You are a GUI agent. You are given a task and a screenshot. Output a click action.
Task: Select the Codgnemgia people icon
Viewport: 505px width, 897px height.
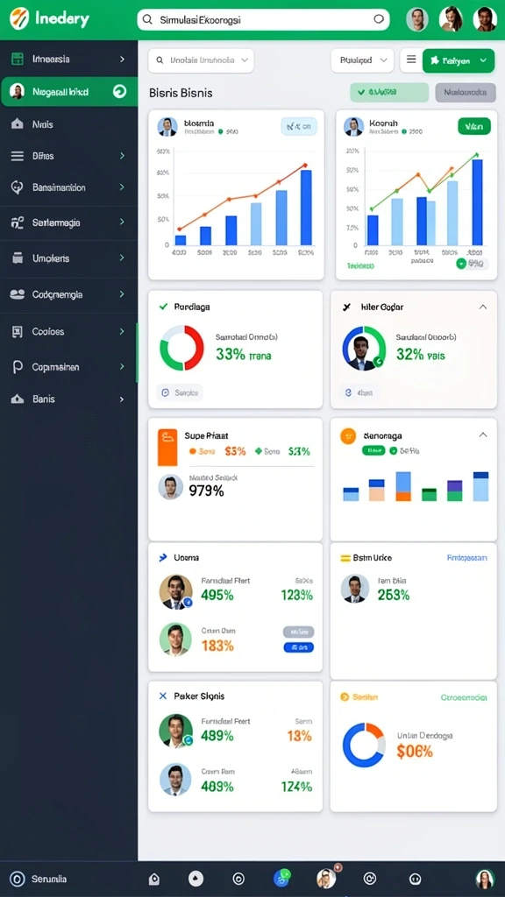(x=18, y=294)
